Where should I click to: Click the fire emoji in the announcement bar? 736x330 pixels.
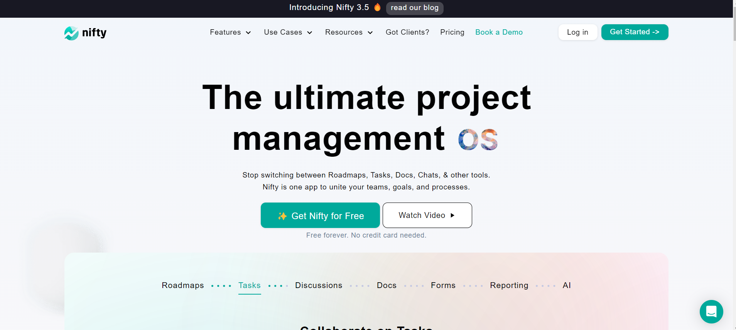click(x=377, y=7)
